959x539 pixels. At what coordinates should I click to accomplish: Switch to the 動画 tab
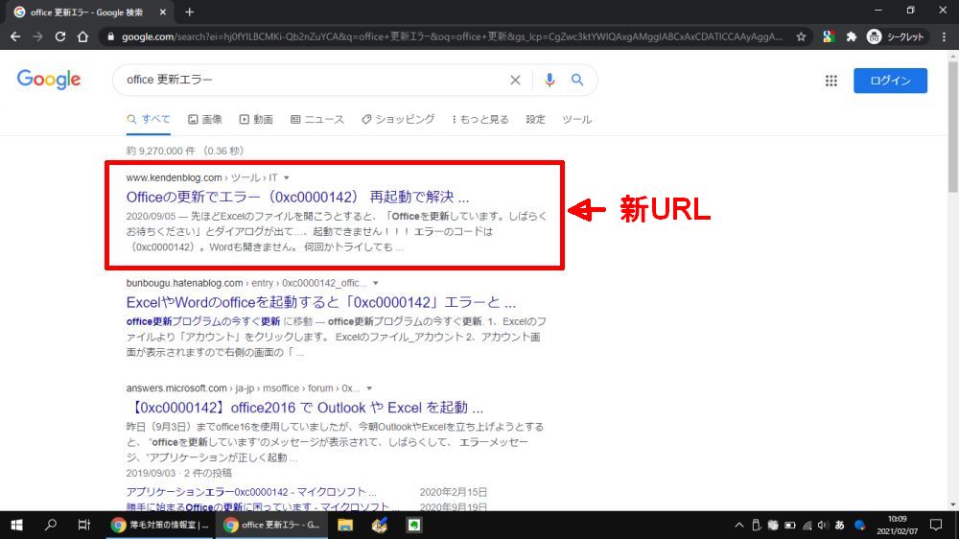[256, 119]
